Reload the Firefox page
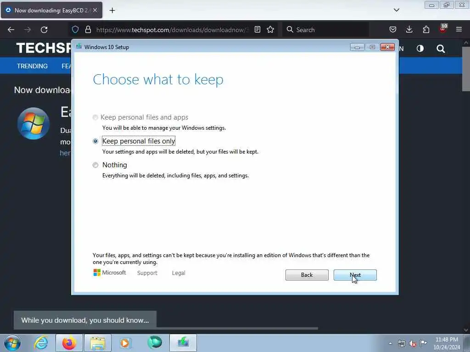470x352 pixels. [44, 30]
